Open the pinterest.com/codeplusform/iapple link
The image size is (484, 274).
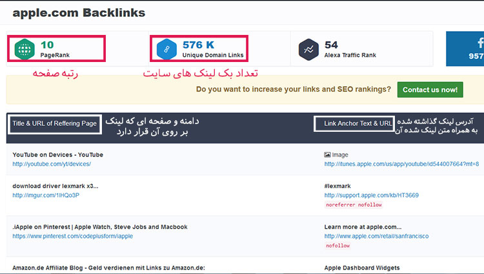[x=72, y=236]
